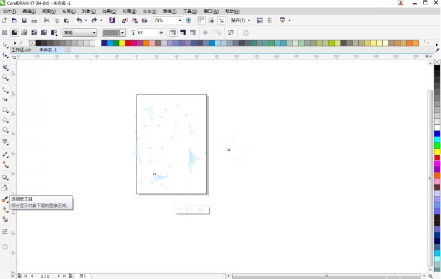Select the Rectangle tool
The height and width of the screenshot is (279, 441).
[x=5, y=110]
